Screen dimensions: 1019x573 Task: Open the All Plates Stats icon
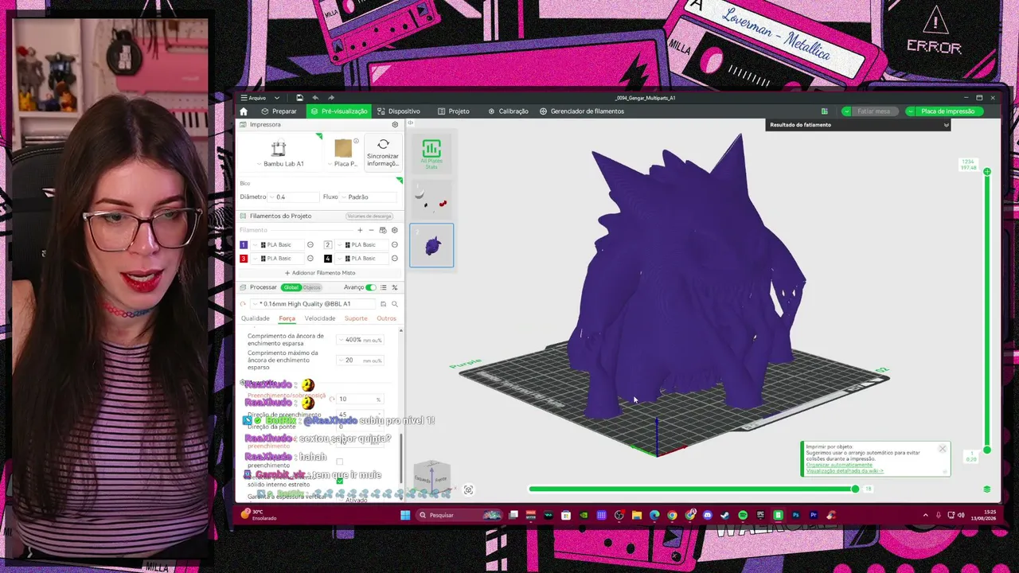431,154
